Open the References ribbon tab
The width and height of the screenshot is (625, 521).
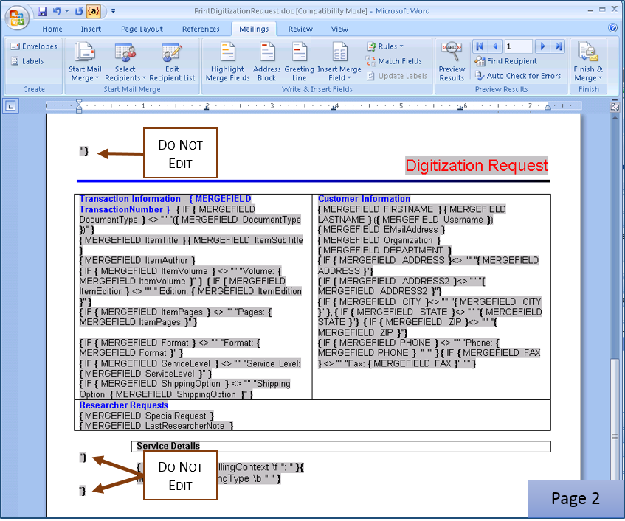pyautogui.click(x=201, y=29)
